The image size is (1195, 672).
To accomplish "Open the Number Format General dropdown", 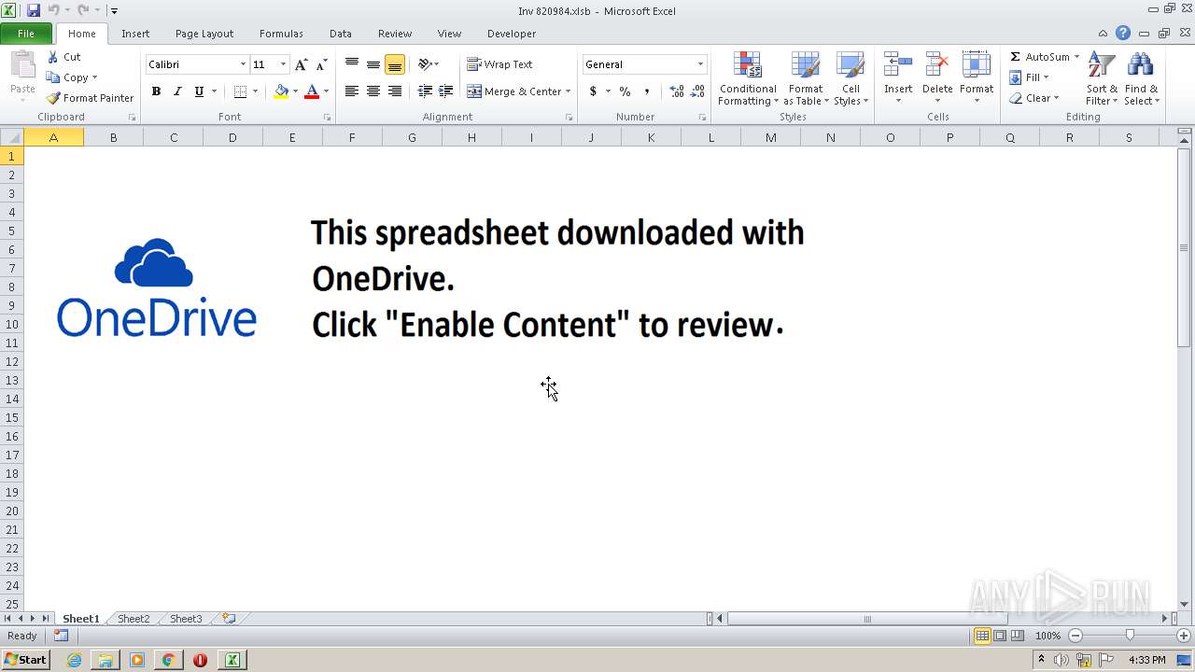I will click(700, 64).
